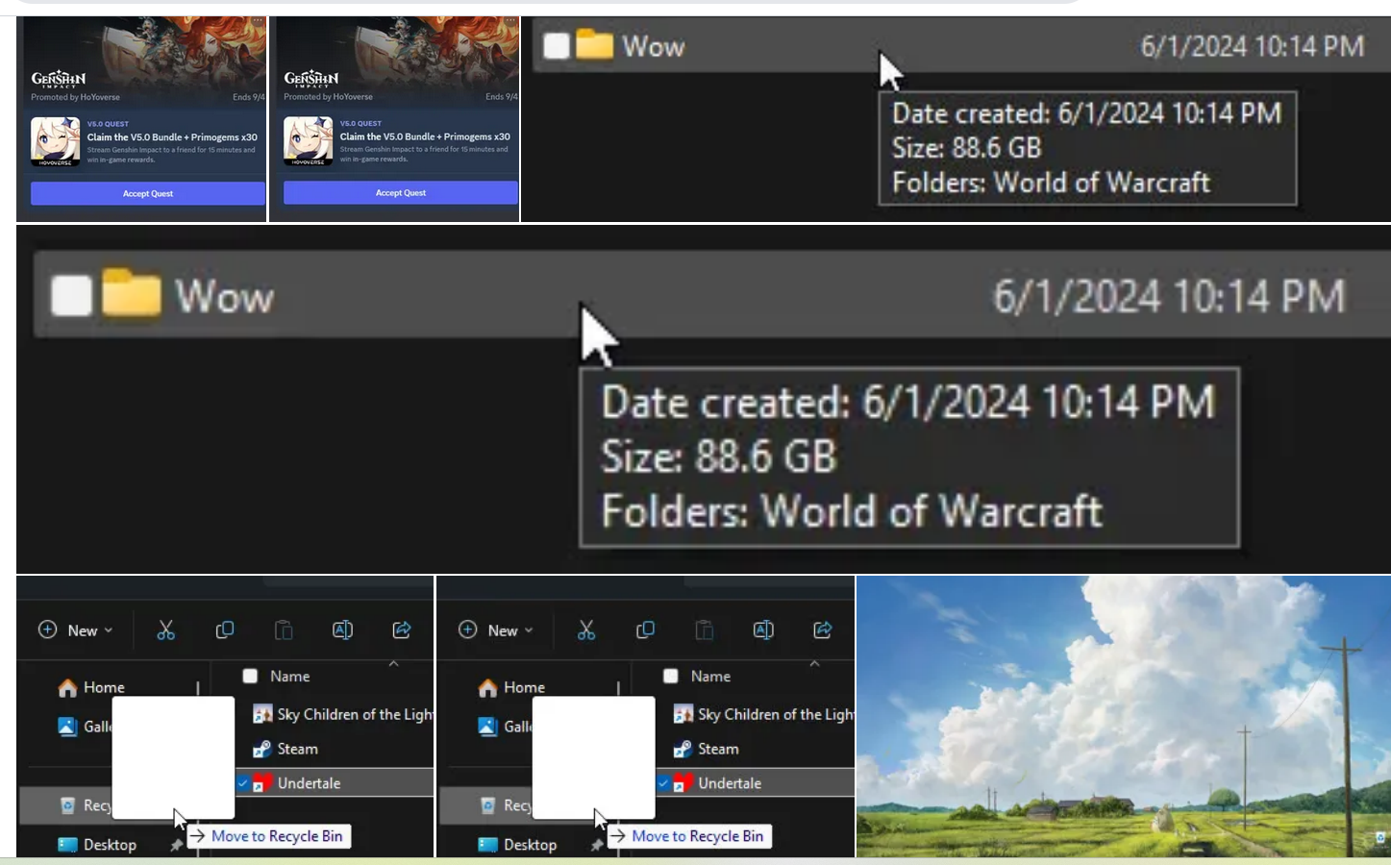
Task: Click Paste icon in right Explorer thumbnail
Action: (x=705, y=630)
